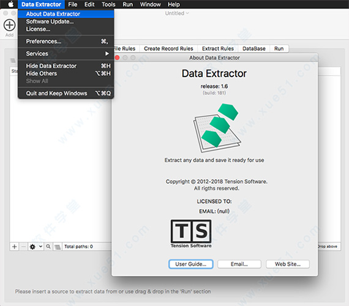Viewport: 349px width, 306px height.
Task: Open the Data Extractor menu bar item
Action: coord(41,4)
